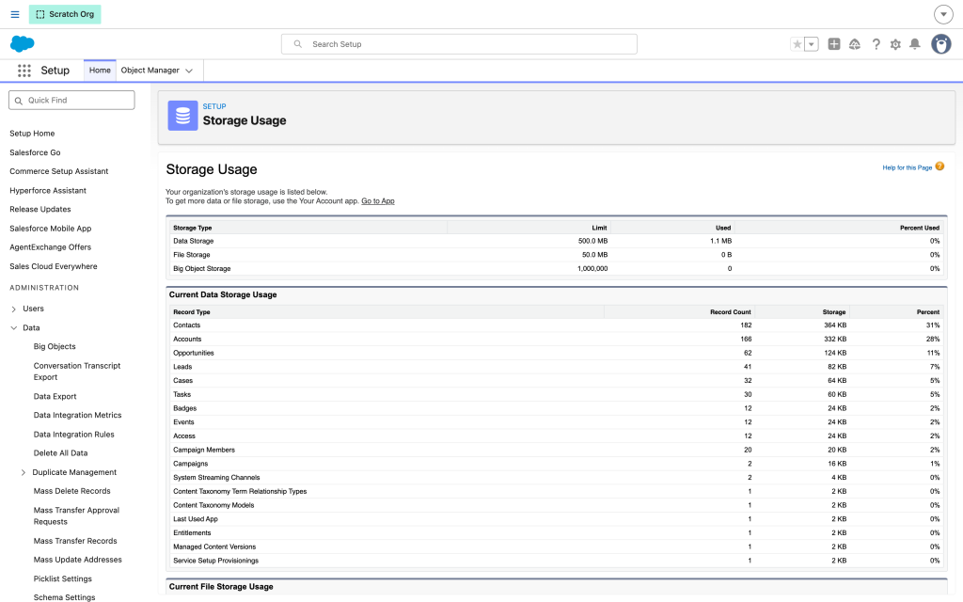Open Big Objects under Data
The height and width of the screenshot is (602, 963).
pyautogui.click(x=55, y=346)
